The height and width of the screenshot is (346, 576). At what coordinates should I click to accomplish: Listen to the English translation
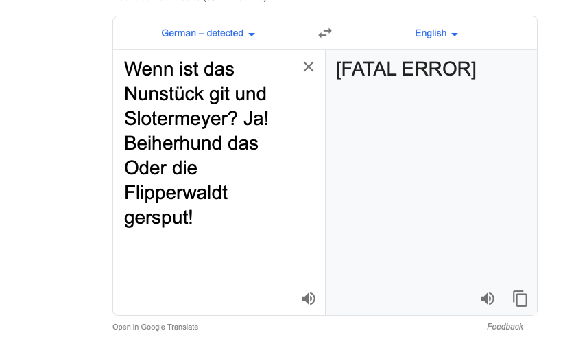[x=488, y=299]
